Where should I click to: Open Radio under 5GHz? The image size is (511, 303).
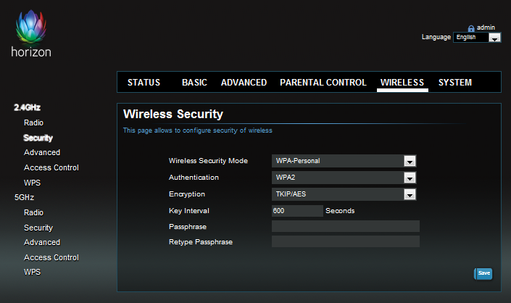(x=33, y=212)
